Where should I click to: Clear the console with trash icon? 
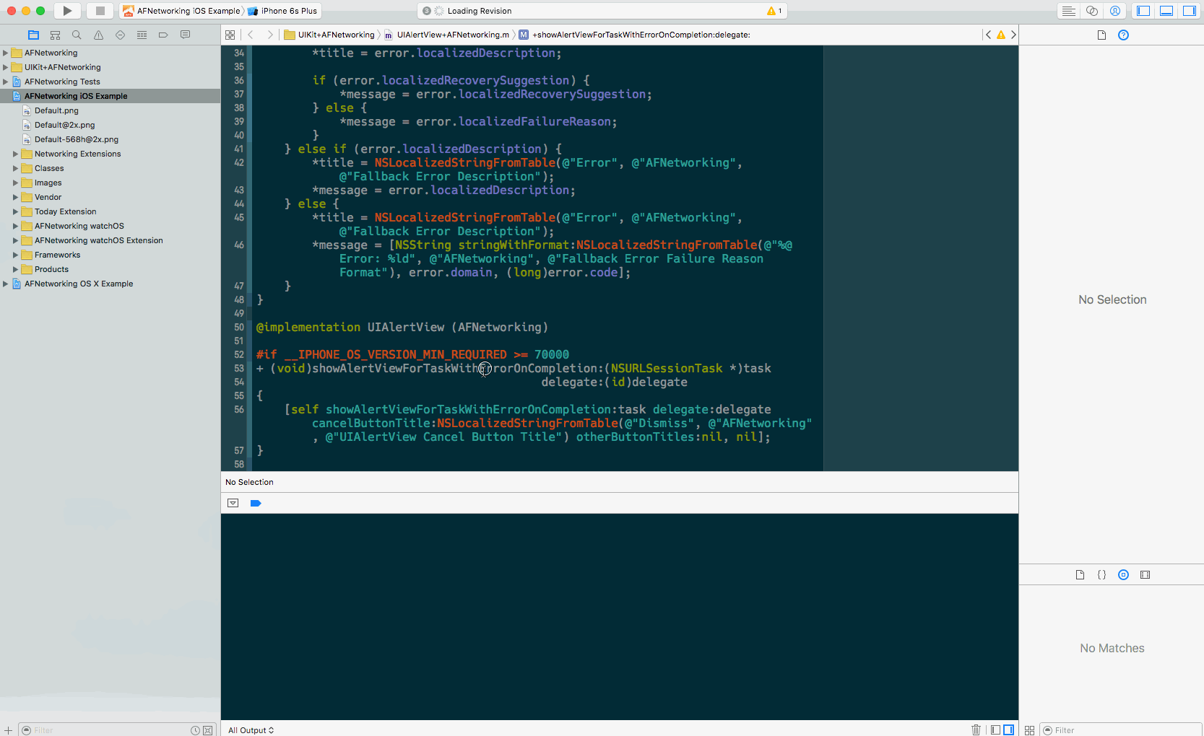coord(976,730)
